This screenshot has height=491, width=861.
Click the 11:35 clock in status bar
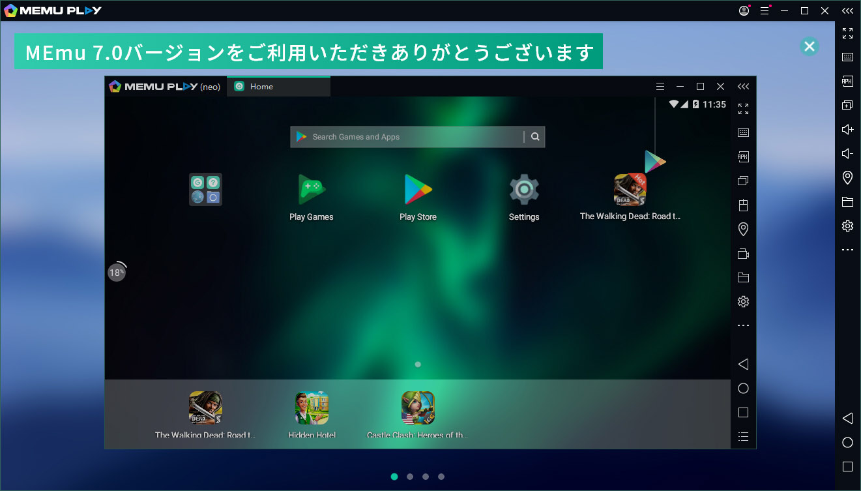coord(714,104)
